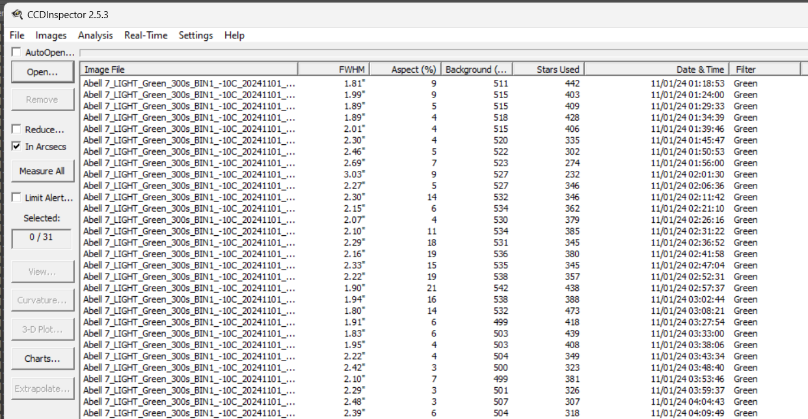The width and height of the screenshot is (808, 419).
Task: Click the Green filter cell at 02:21:10
Action: (x=746, y=209)
